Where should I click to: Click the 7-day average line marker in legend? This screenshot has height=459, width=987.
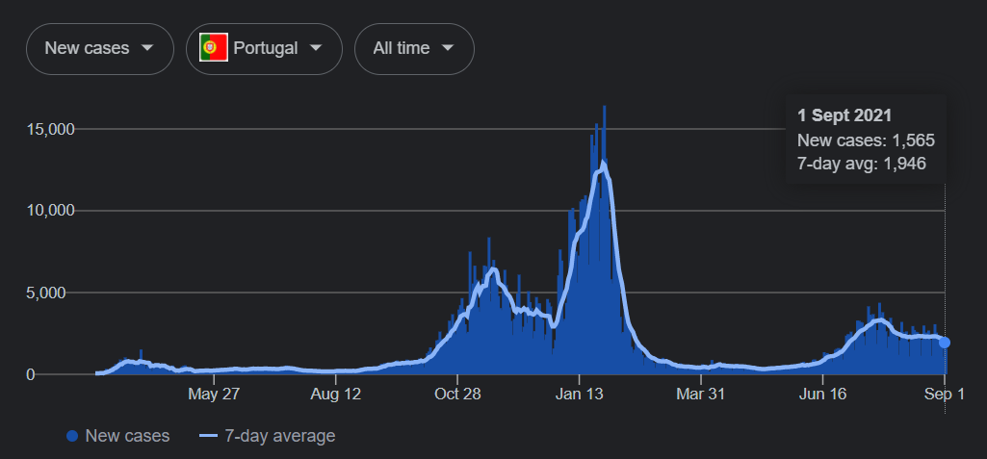[208, 437]
